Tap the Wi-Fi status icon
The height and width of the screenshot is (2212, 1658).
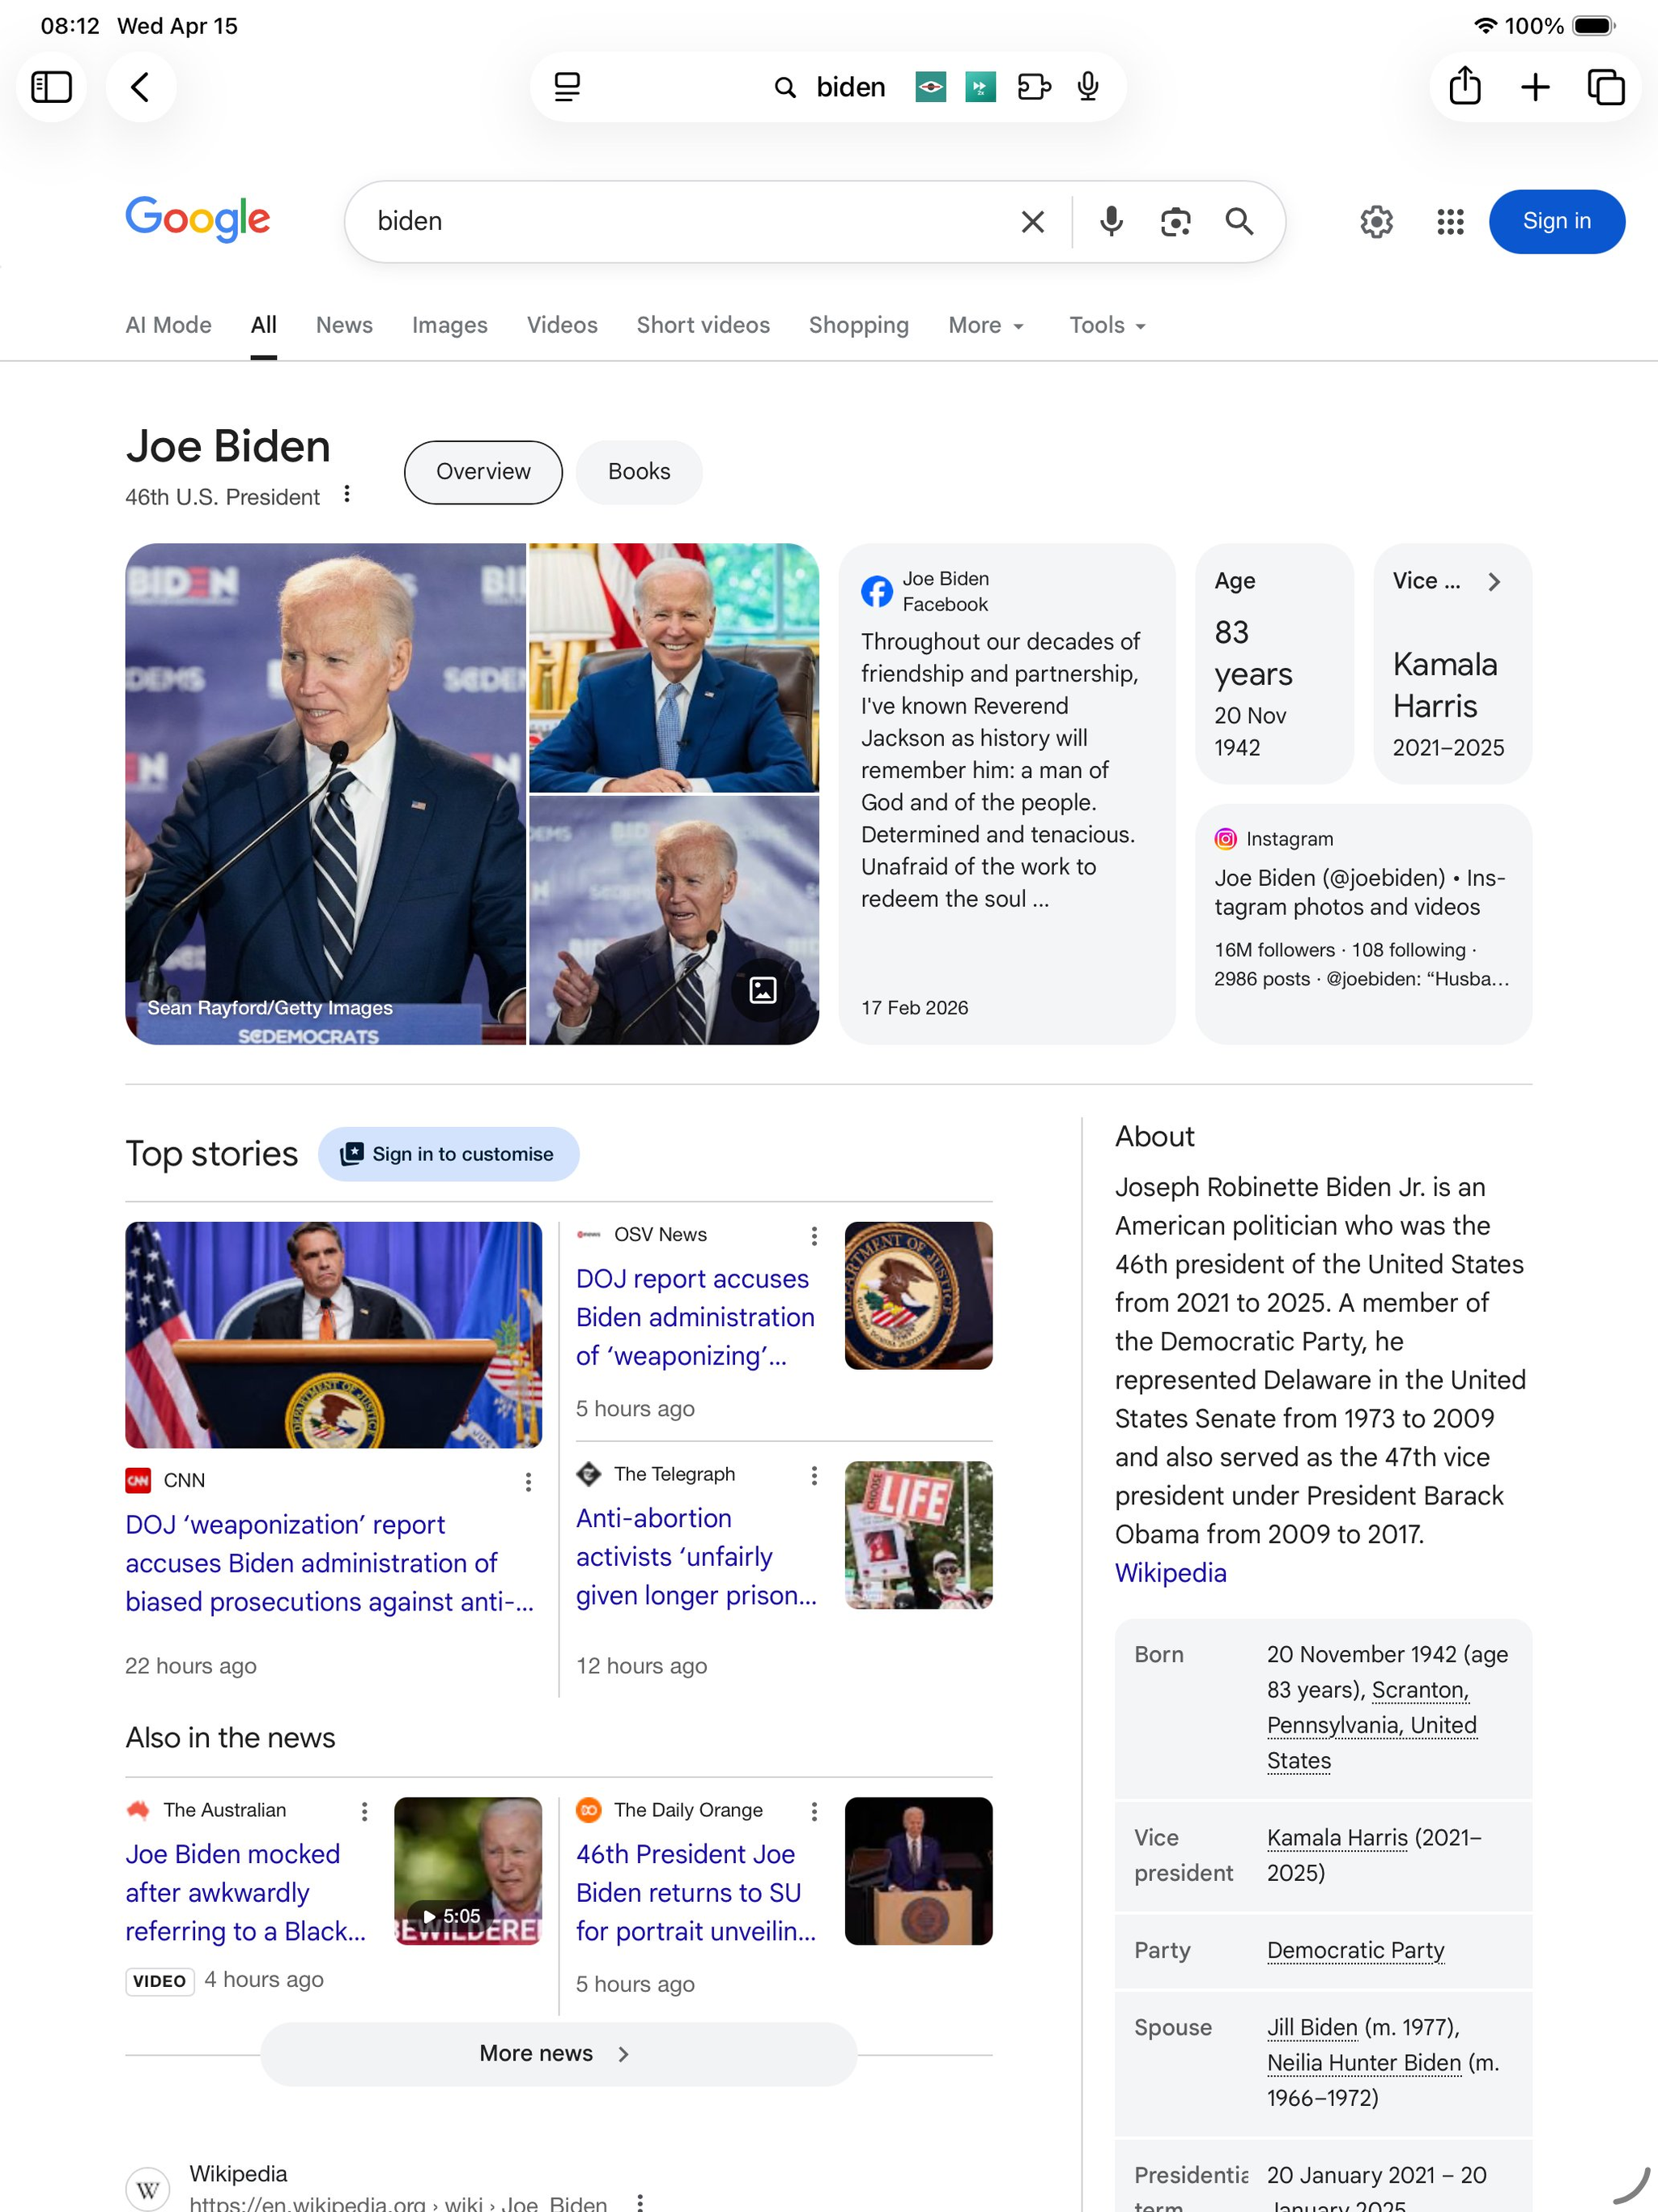(x=1485, y=26)
